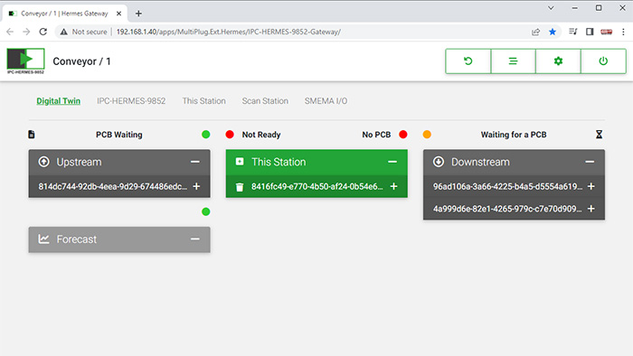Click the Waiting for a PCB label

[514, 135]
